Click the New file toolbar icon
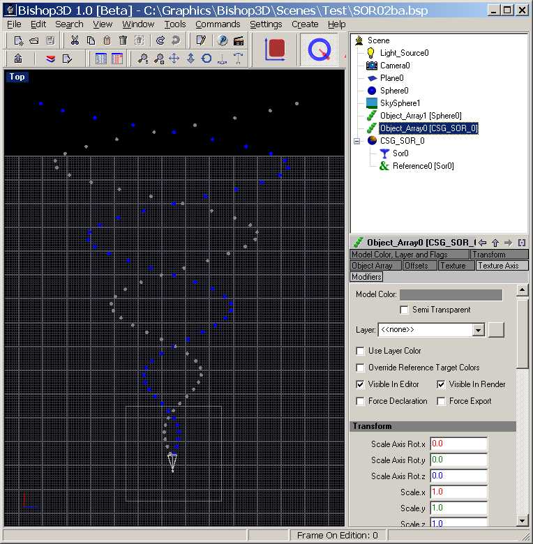Viewport: 533px width, 544px height. point(19,40)
